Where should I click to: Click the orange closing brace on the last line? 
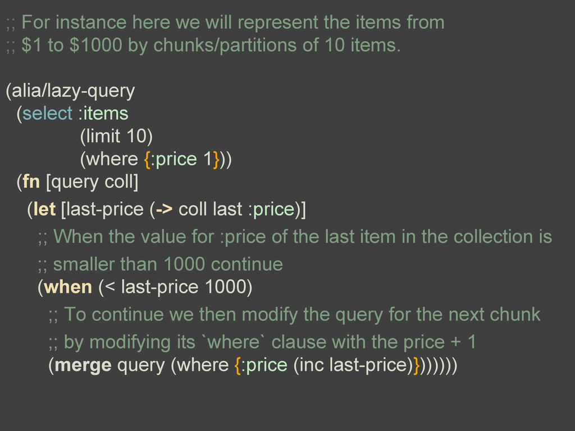[416, 365]
